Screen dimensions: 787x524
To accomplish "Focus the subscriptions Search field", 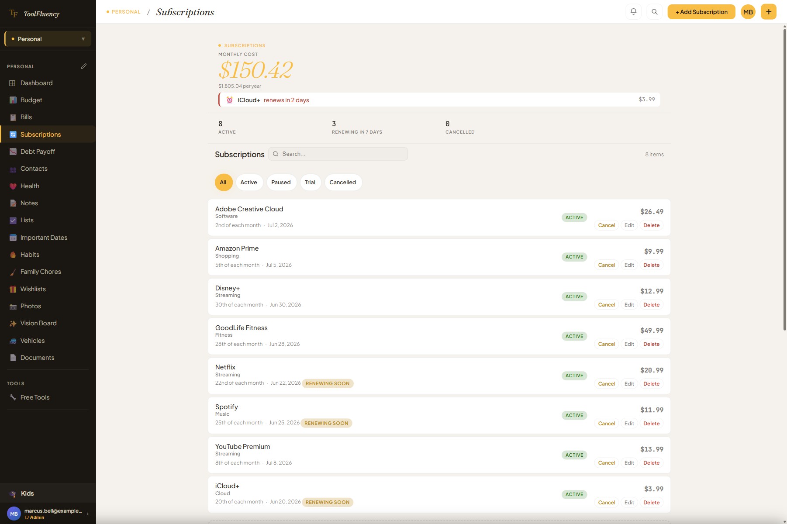I will (x=338, y=154).
